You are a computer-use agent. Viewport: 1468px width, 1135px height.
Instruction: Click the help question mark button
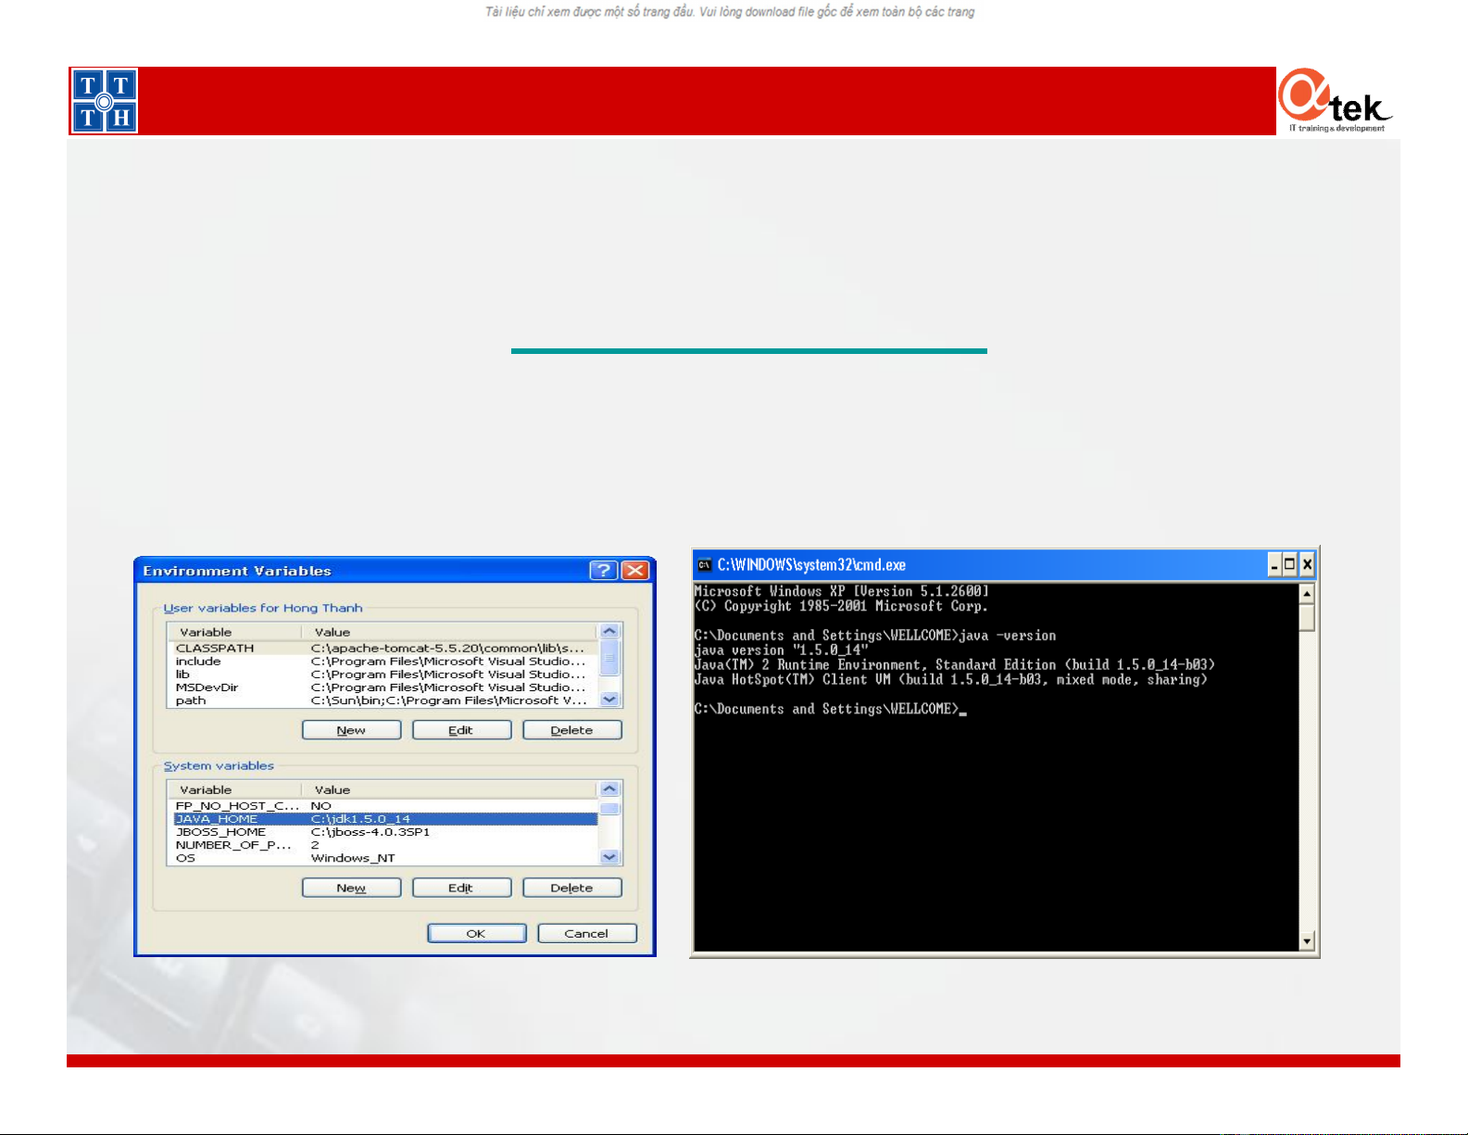(x=603, y=571)
